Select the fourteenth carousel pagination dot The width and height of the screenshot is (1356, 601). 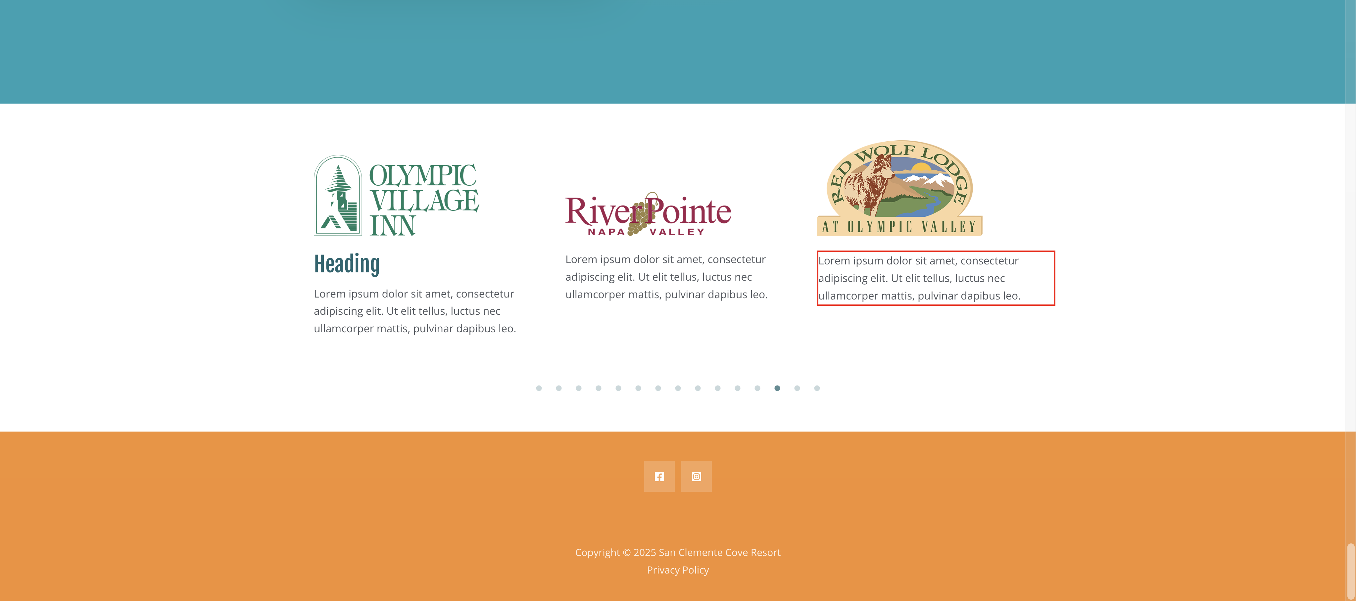pos(797,389)
